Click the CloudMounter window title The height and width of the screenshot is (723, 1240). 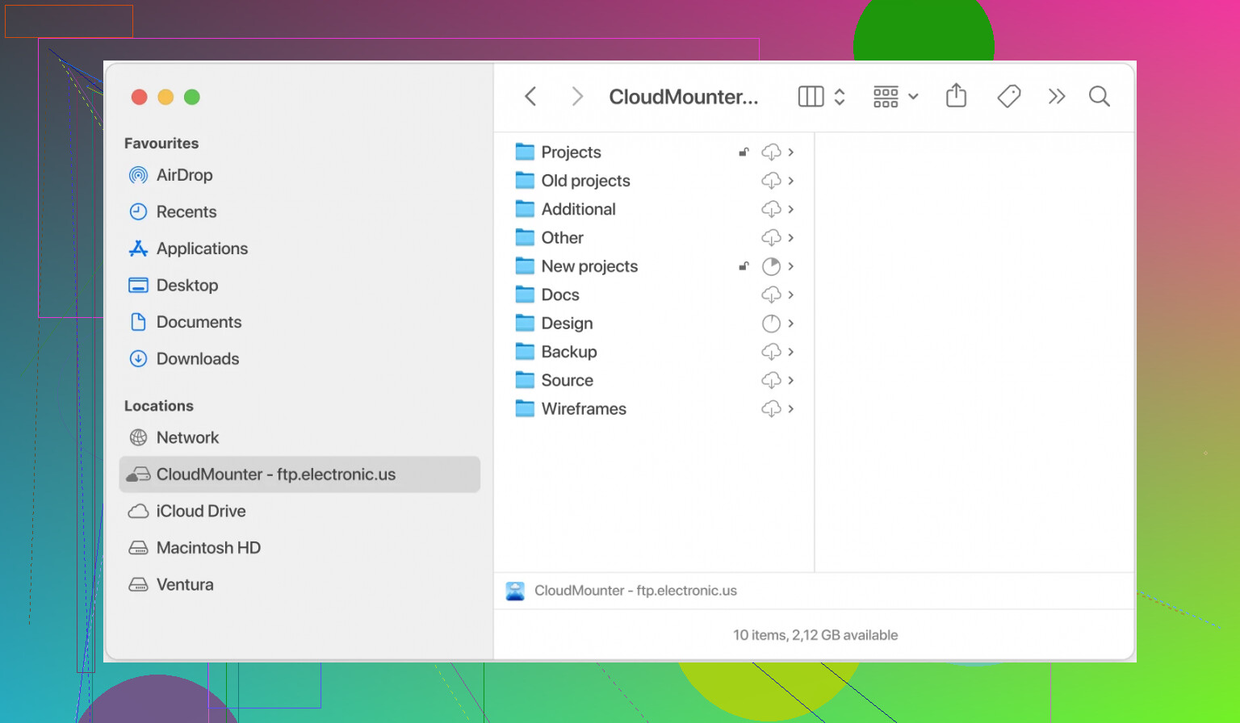[x=684, y=97]
